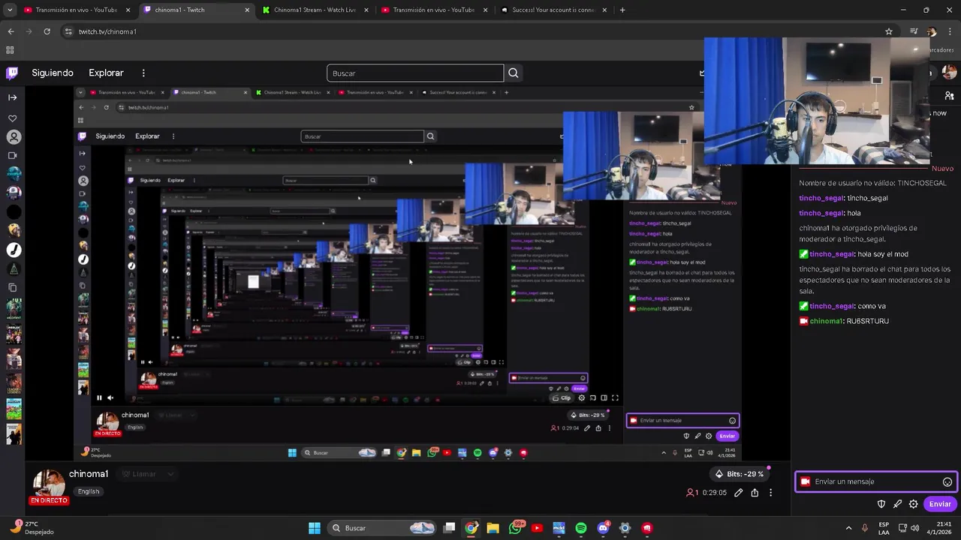
Task: Click the Twitch Buscar search field
Action: [415, 73]
